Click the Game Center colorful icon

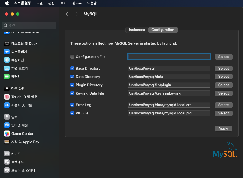point(7,133)
